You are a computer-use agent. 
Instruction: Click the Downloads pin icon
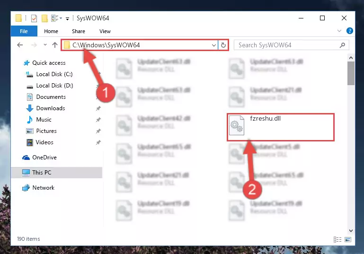pyautogui.click(x=98, y=108)
